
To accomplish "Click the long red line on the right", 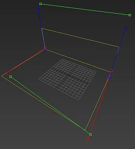I will point(100,105).
